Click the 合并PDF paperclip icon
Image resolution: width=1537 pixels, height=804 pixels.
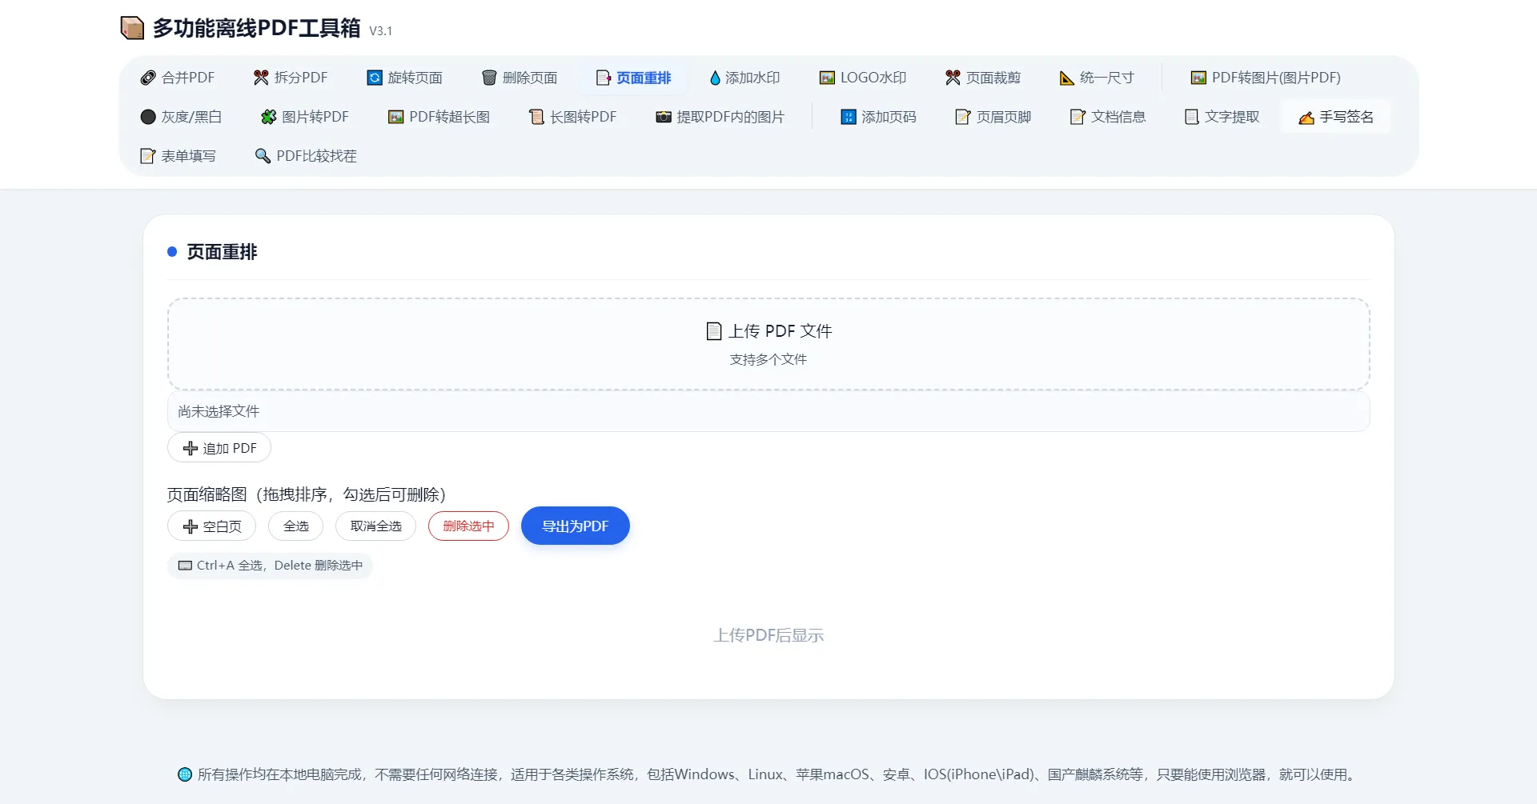pyautogui.click(x=148, y=78)
